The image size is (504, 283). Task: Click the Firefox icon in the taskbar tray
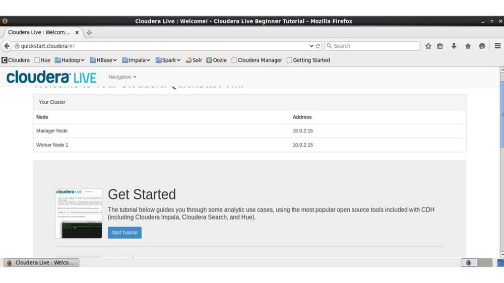[469, 262]
